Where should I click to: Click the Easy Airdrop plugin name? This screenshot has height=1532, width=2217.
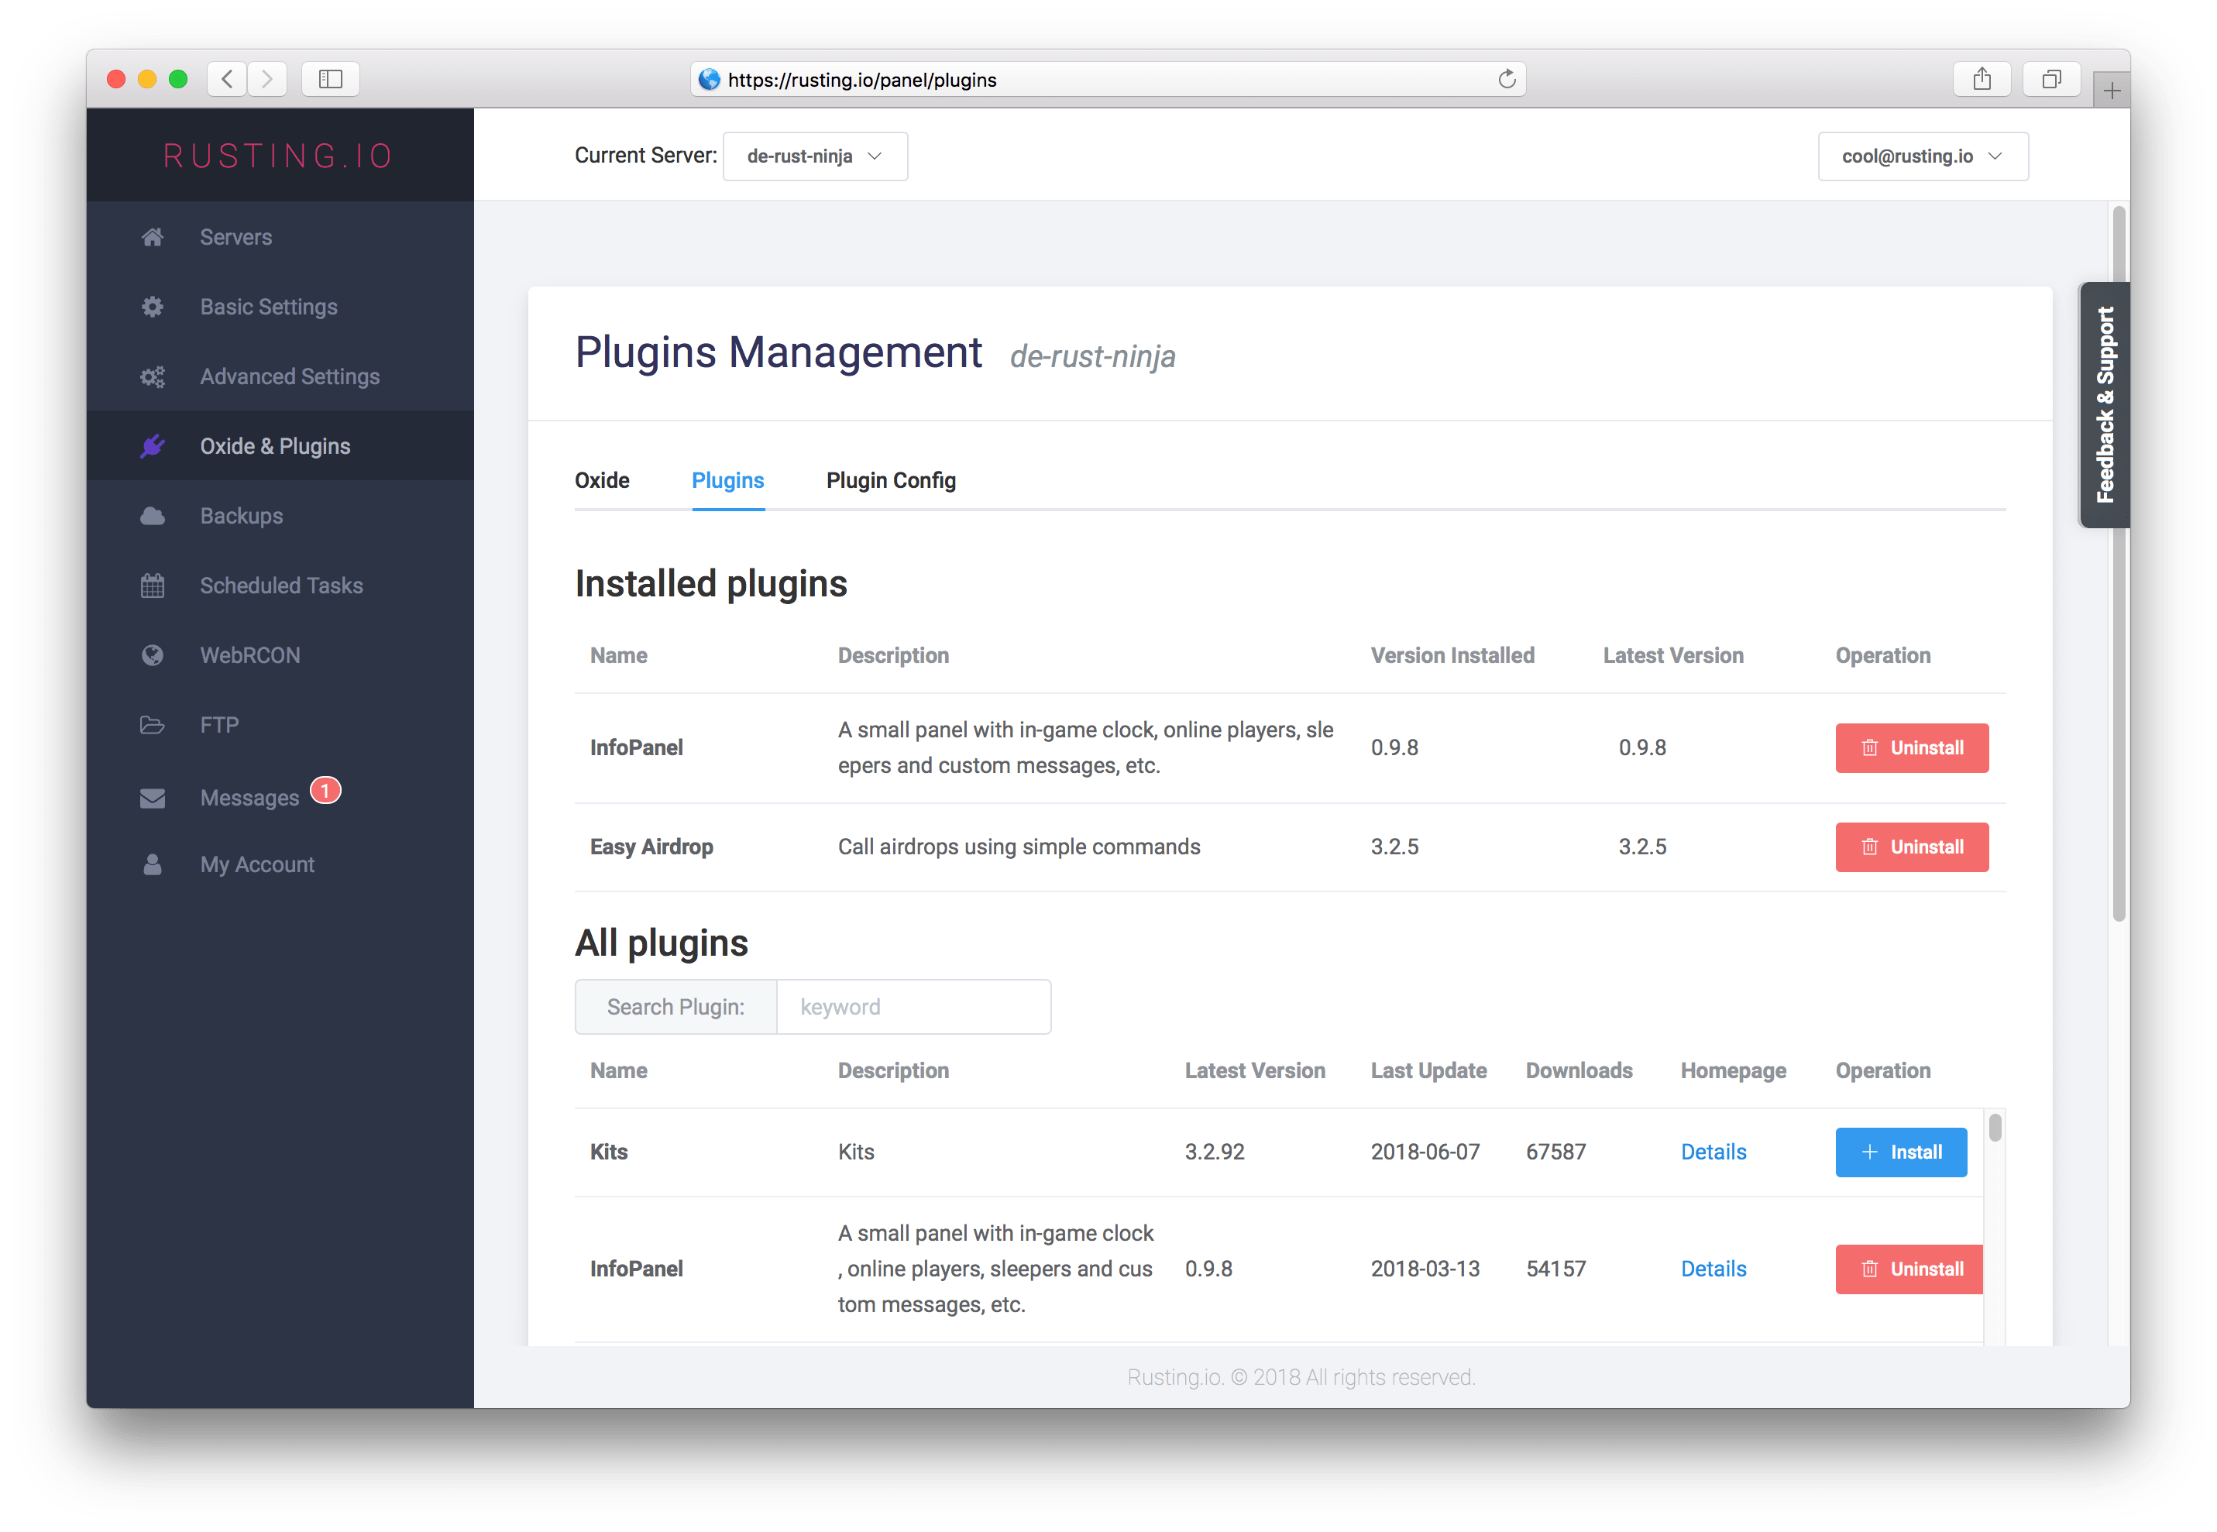pyautogui.click(x=651, y=847)
